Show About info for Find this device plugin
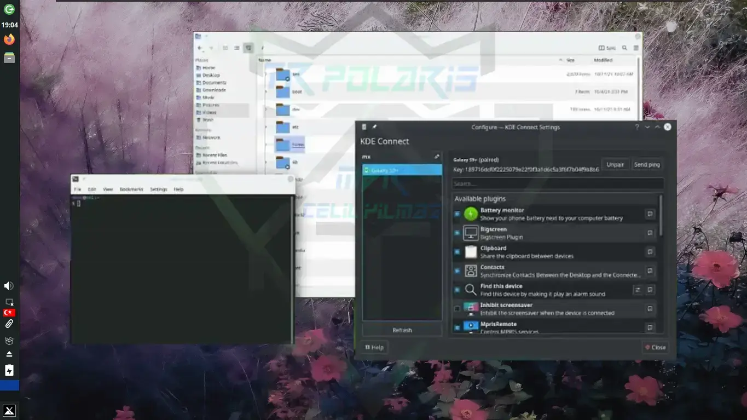Screen dimensions: 747x420 [650, 290]
